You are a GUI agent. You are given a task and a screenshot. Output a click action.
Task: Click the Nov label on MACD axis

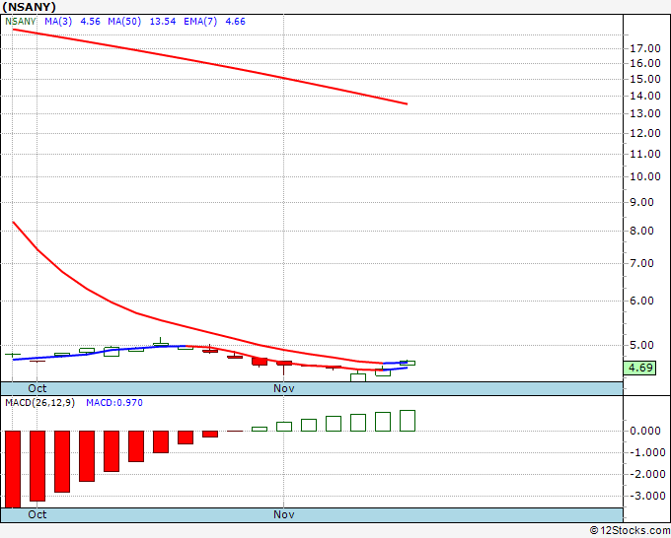coord(284,514)
